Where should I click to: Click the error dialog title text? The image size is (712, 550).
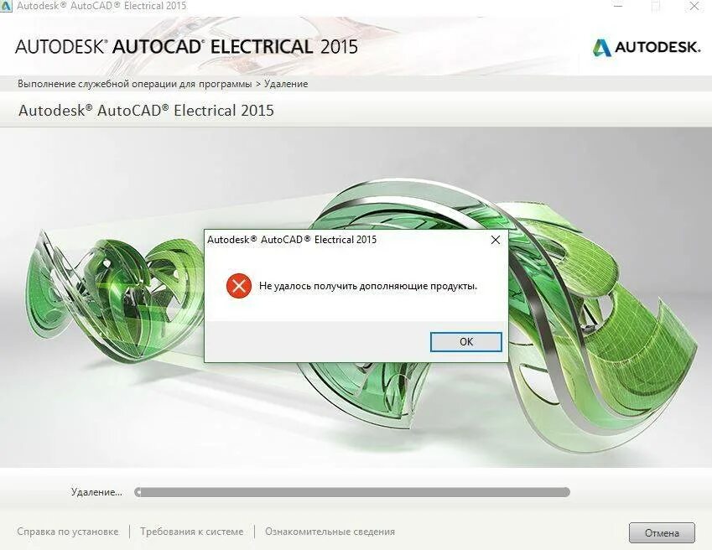coord(292,240)
